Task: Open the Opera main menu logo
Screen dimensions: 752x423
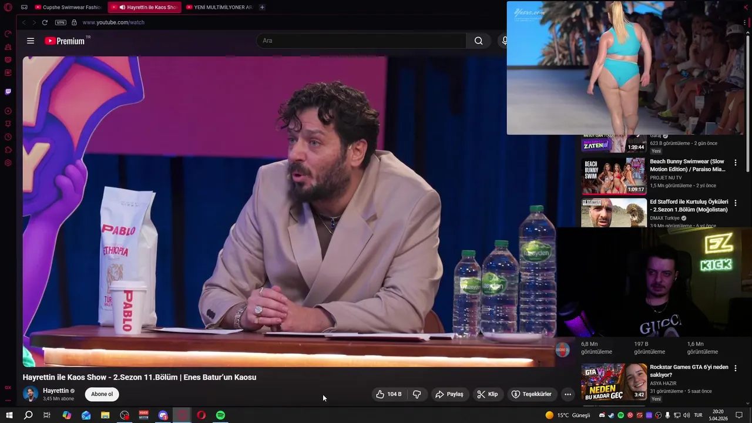Action: coord(8,7)
